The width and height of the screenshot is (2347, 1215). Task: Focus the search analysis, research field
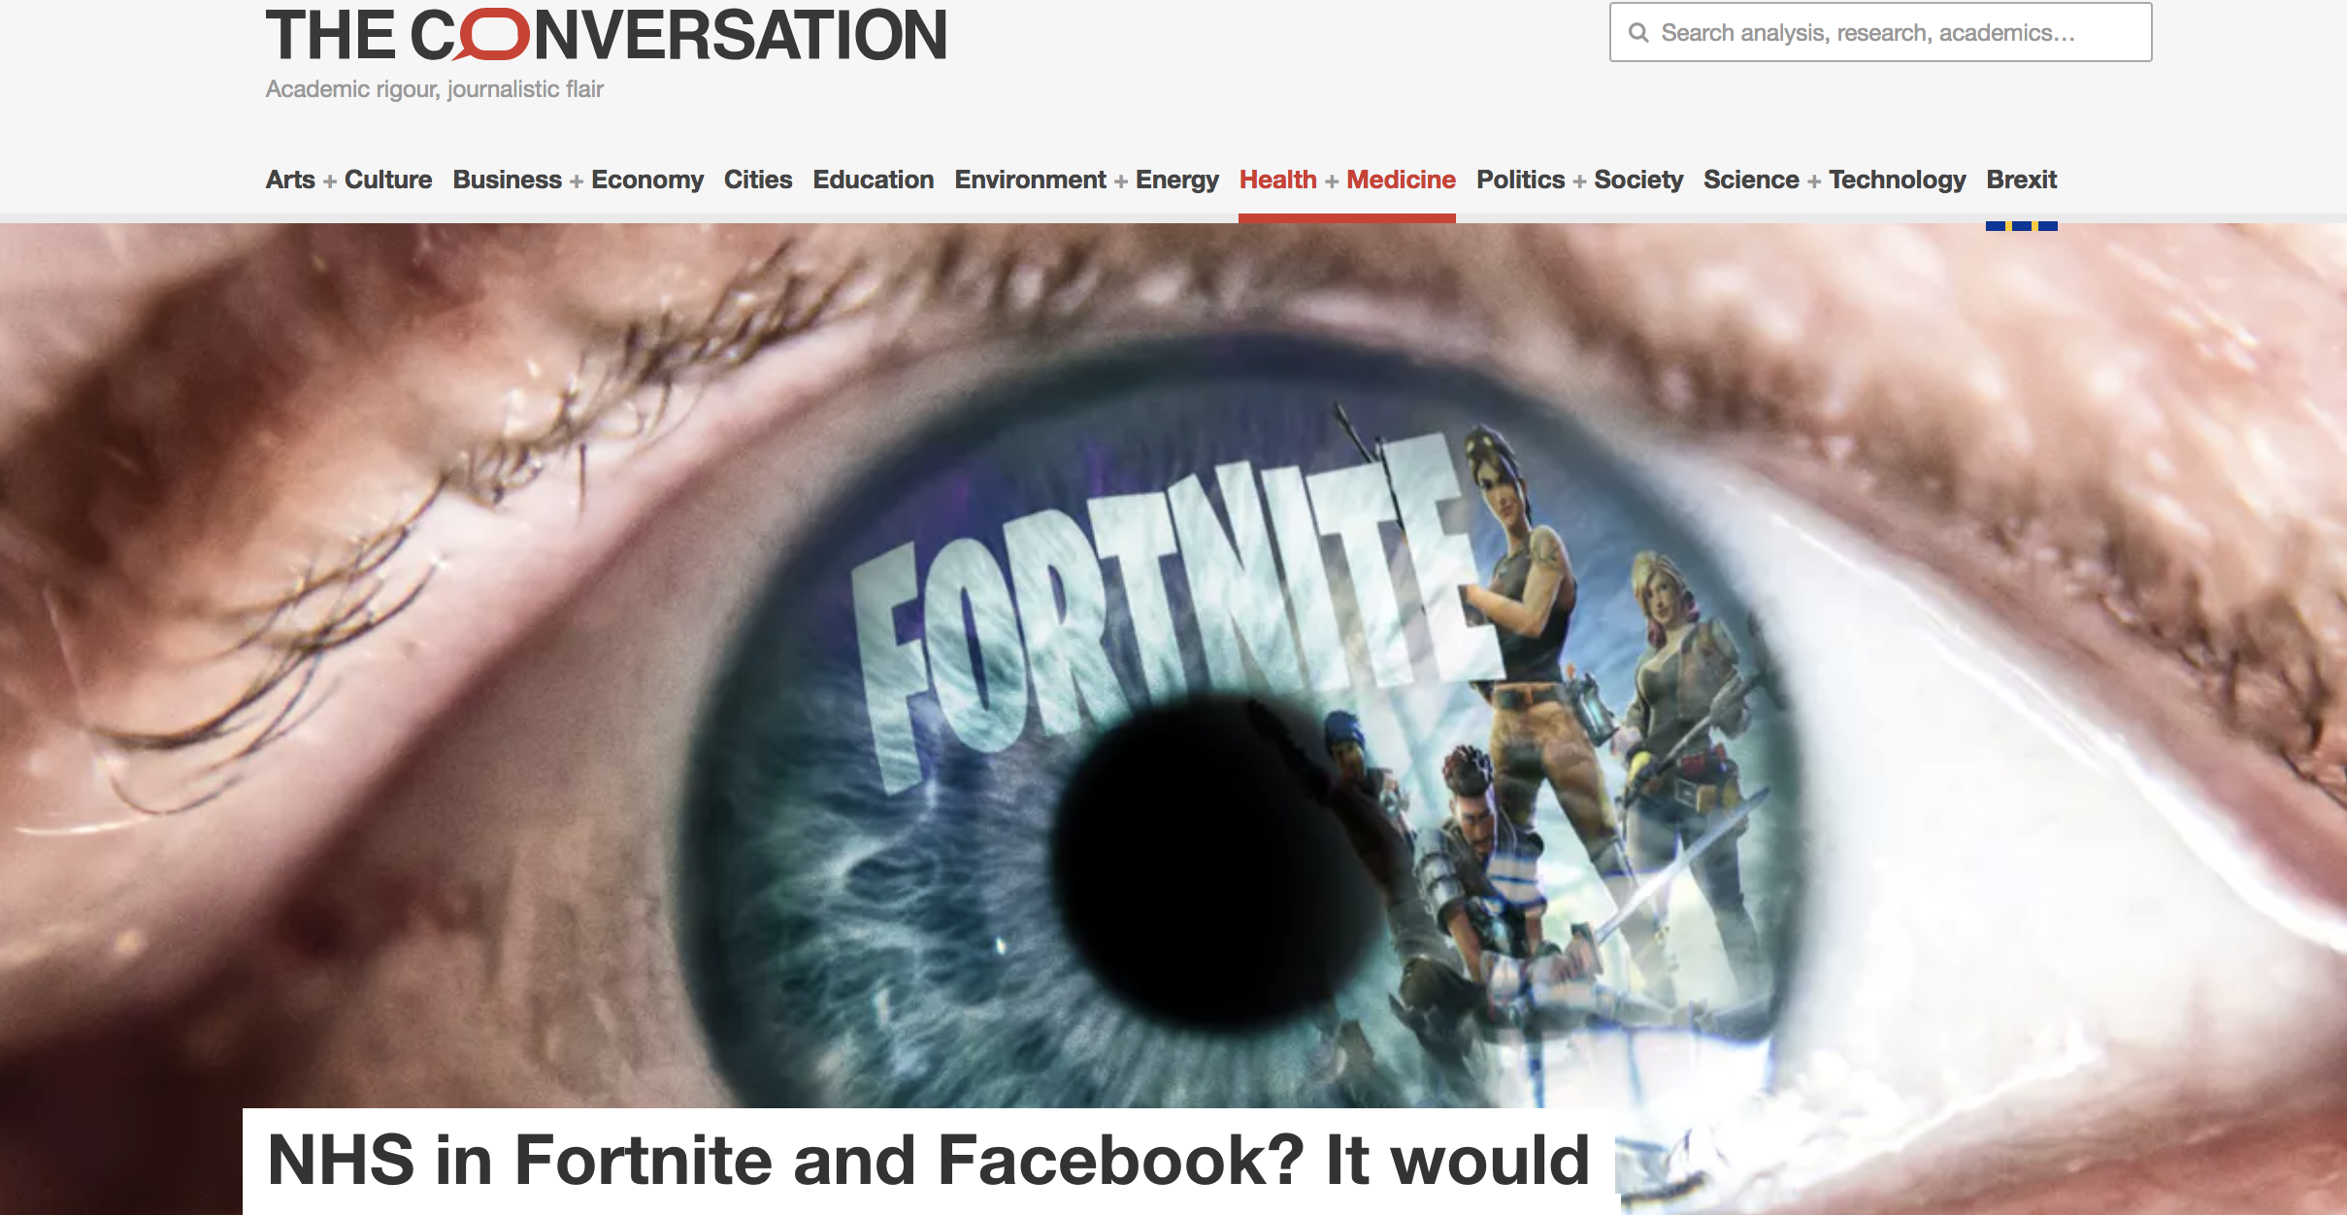[x=1880, y=32]
